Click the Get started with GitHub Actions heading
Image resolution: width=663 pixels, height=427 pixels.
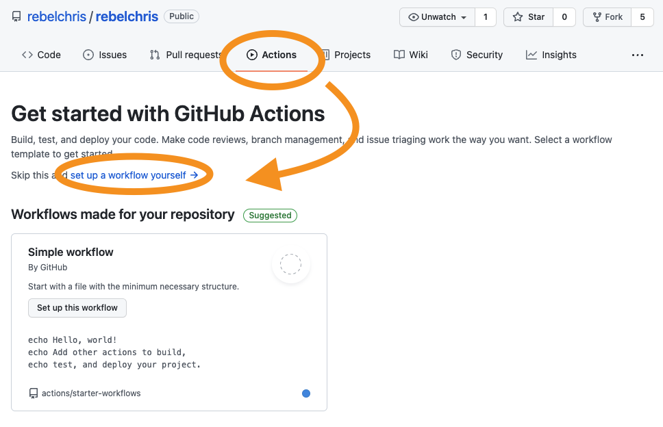(x=168, y=114)
